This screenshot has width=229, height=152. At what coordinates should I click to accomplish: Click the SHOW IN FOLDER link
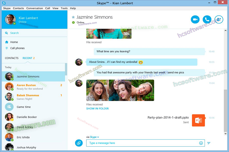coord(97,109)
